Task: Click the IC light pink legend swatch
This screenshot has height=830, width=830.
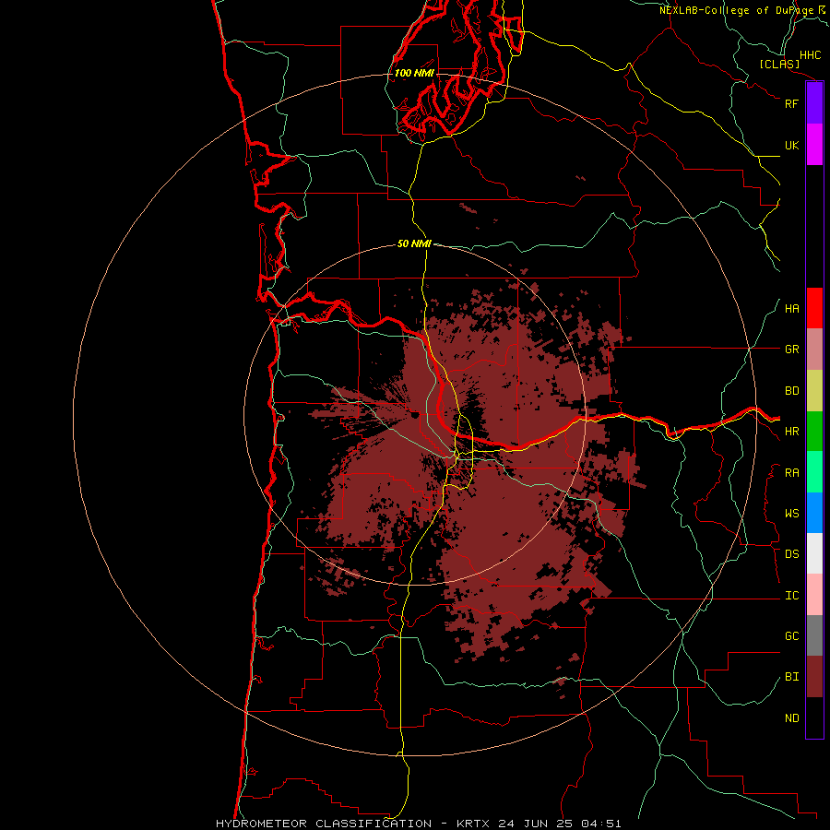Action: (x=814, y=595)
